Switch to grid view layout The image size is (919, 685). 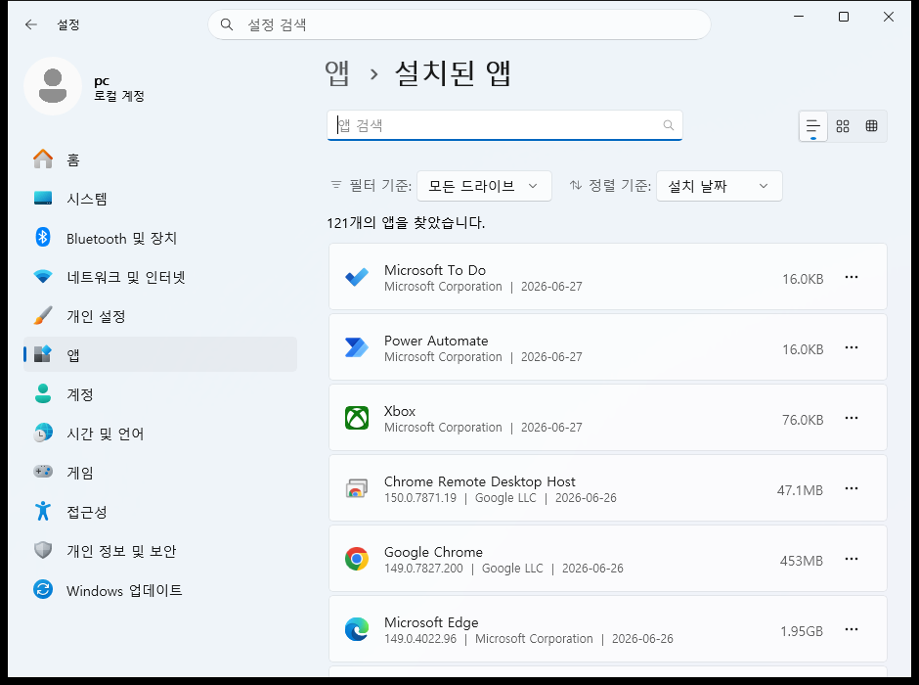(x=843, y=126)
